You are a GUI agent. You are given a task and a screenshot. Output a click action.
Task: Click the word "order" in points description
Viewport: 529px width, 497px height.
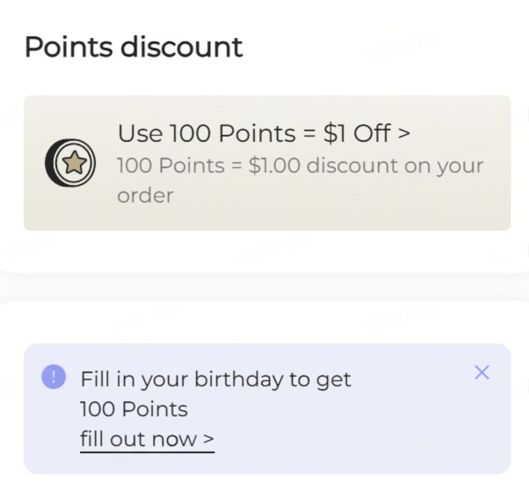(145, 195)
